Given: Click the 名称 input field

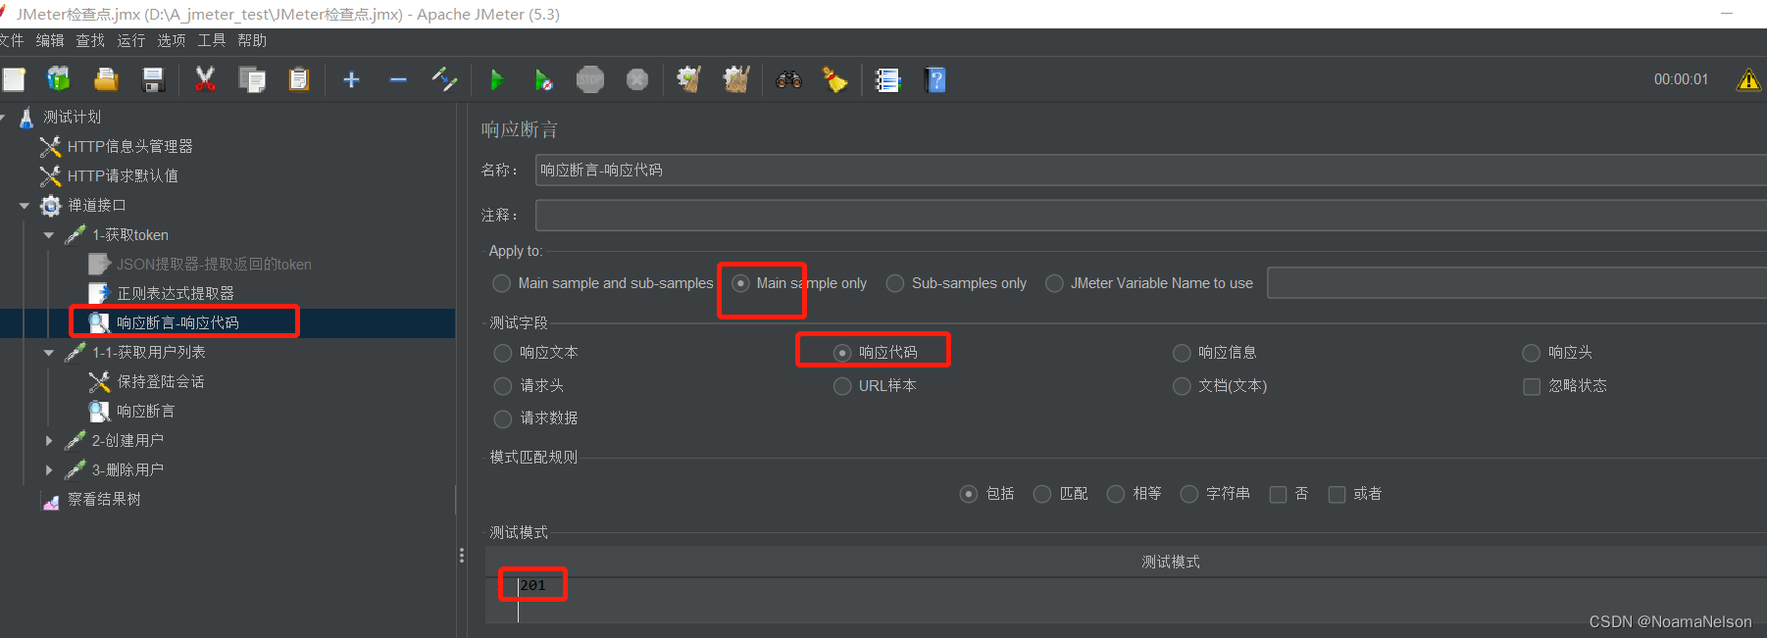Looking at the screenshot, I should coord(1150,171).
